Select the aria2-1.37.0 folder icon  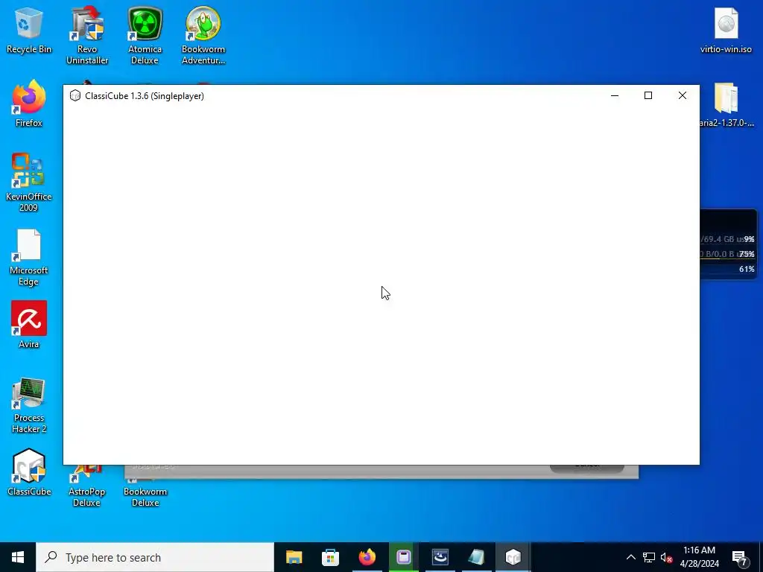pos(726,105)
